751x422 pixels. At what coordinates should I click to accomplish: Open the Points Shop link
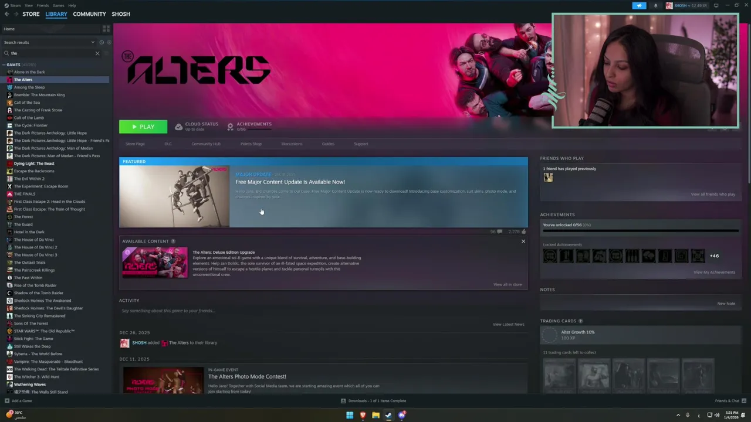[251, 144]
